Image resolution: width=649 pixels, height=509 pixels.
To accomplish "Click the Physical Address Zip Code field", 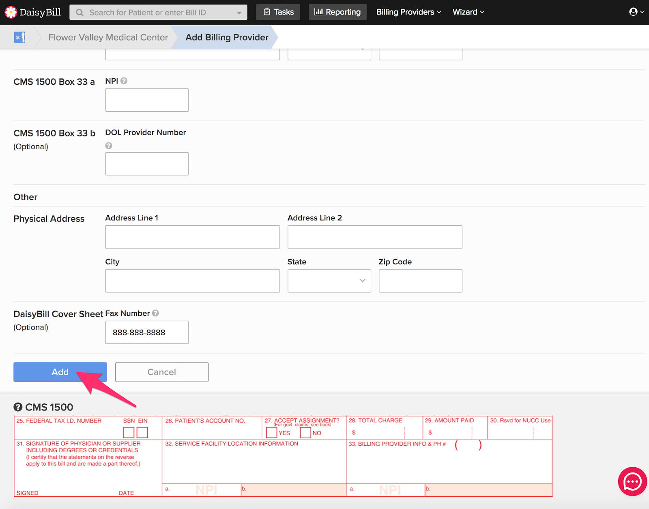I will [x=421, y=281].
